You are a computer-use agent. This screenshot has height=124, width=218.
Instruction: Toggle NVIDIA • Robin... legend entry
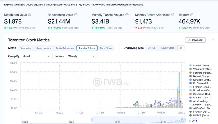point(201,105)
